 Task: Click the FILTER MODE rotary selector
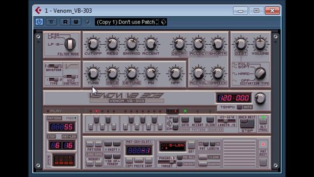click(x=70, y=44)
